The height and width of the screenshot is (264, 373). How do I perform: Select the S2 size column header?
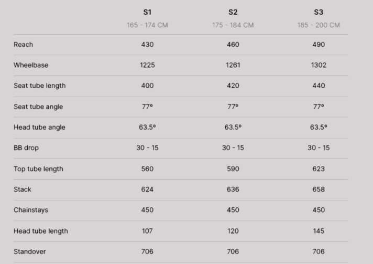(233, 12)
